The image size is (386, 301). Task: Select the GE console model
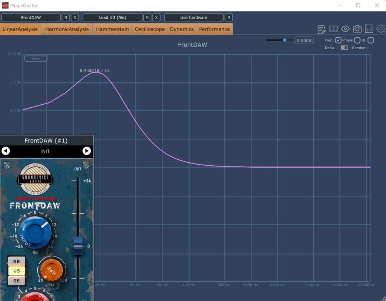tap(17, 281)
